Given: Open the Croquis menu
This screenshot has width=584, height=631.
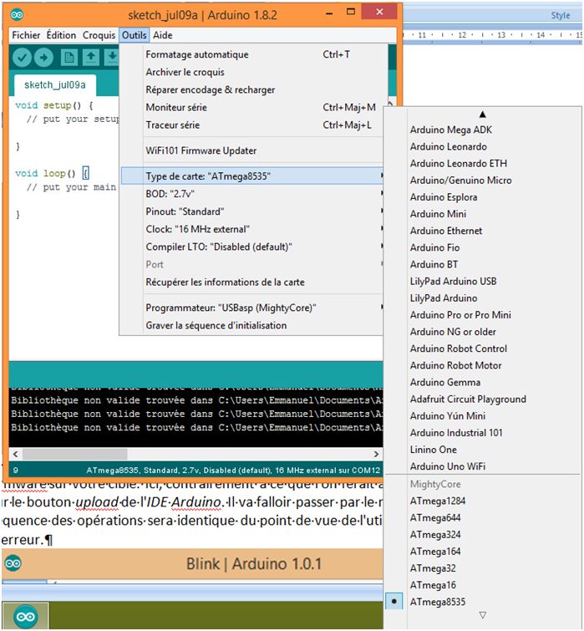Looking at the screenshot, I should click(x=99, y=35).
